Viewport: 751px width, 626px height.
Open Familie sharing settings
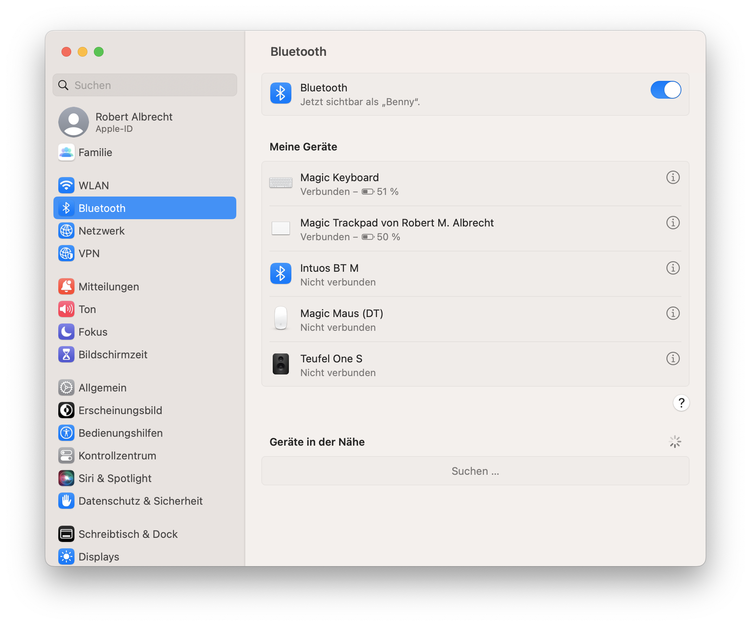[95, 152]
